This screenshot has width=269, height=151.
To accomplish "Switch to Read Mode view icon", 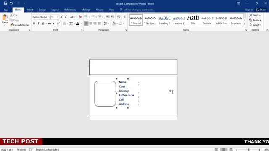I will [216, 150].
